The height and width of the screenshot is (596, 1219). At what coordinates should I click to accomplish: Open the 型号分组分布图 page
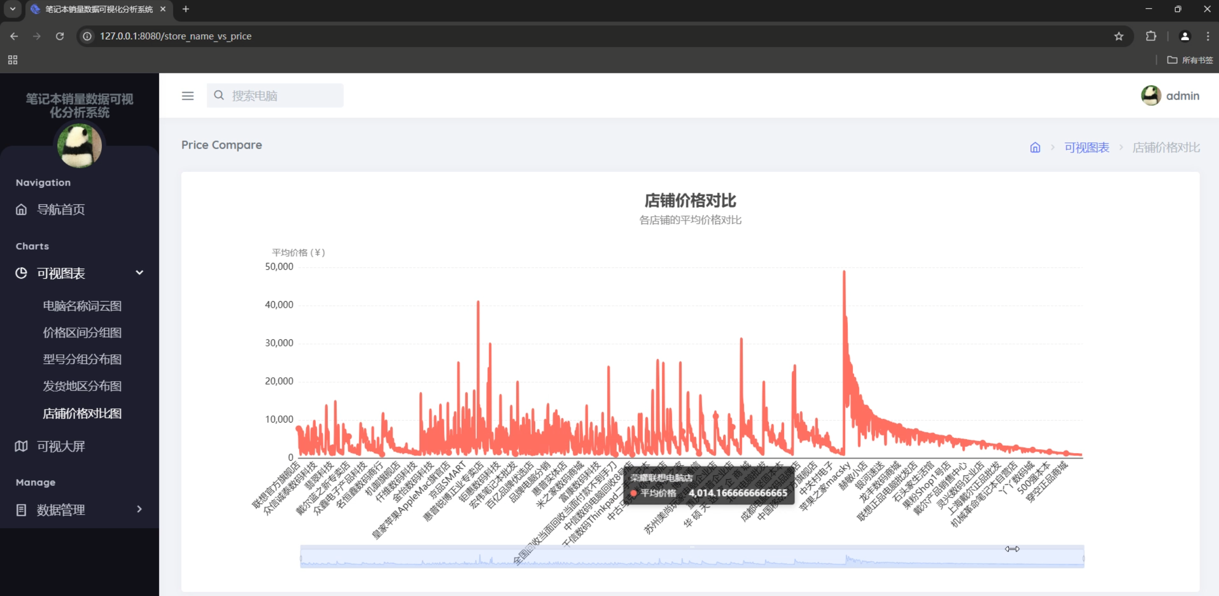click(x=82, y=359)
